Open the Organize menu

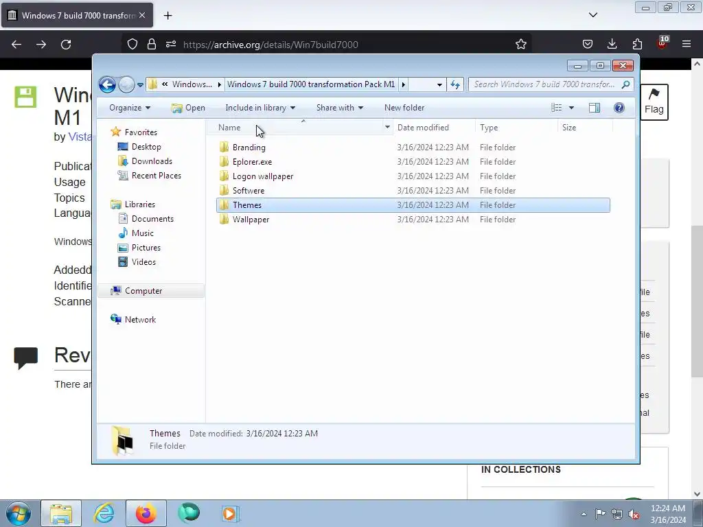tap(130, 108)
